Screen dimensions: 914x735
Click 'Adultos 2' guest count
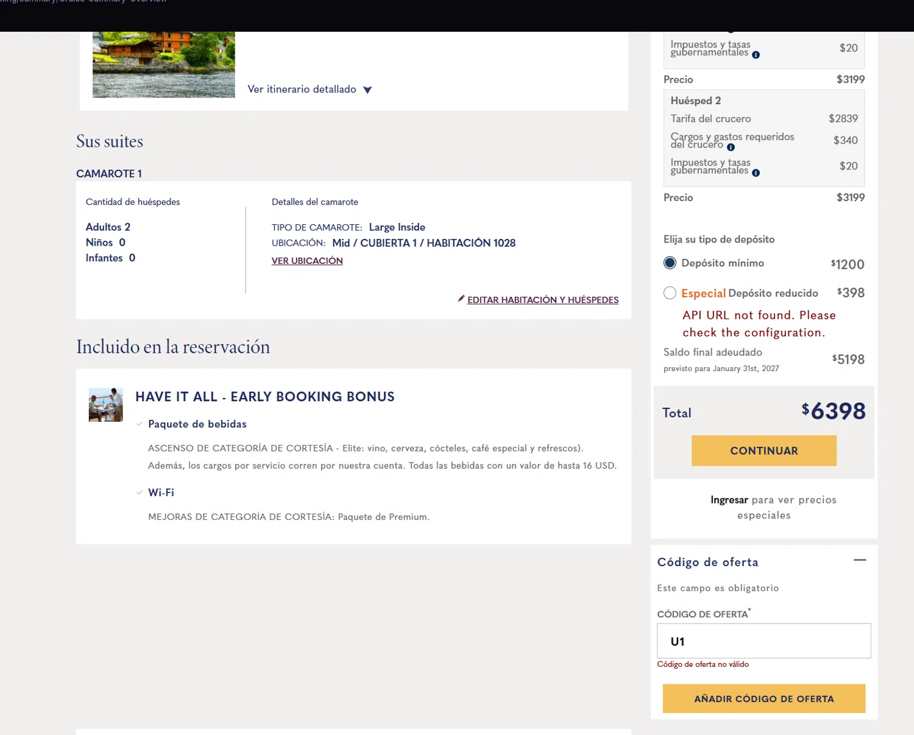point(108,227)
